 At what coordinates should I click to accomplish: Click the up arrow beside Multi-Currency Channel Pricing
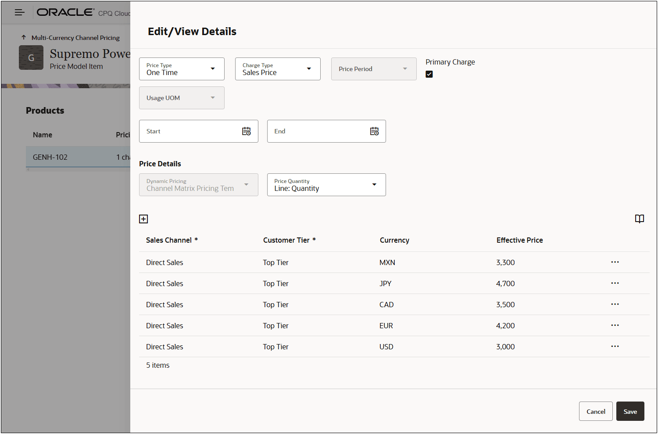(24, 37)
